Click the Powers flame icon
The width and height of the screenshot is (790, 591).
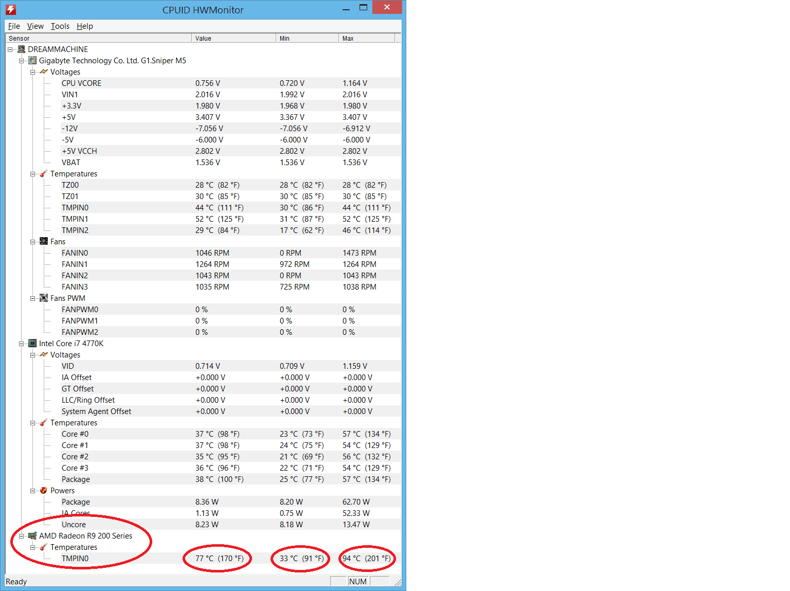(44, 490)
